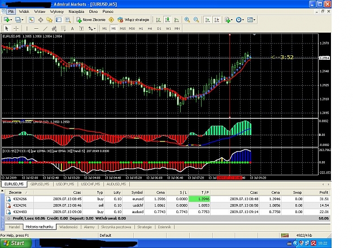Screen dimensions: 353x248
Task: Open the Pomoc menu
Action: [x=108, y=11]
